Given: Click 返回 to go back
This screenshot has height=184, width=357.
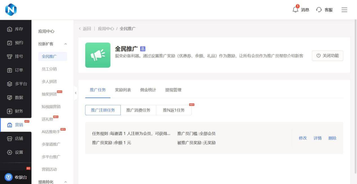Looking at the screenshot, I should point(85,29).
